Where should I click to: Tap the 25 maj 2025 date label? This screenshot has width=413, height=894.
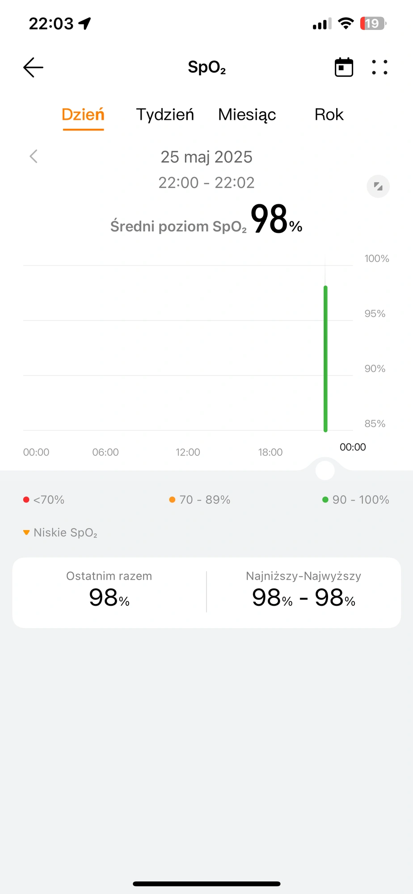click(x=206, y=157)
